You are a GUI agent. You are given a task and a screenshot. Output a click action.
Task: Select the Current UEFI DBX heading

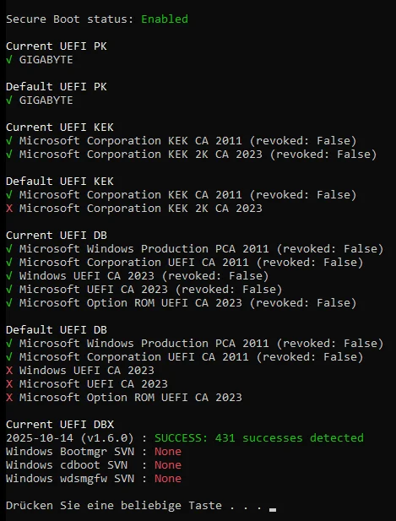coord(60,424)
